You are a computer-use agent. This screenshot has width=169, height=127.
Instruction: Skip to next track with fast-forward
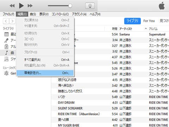pos(30,6)
